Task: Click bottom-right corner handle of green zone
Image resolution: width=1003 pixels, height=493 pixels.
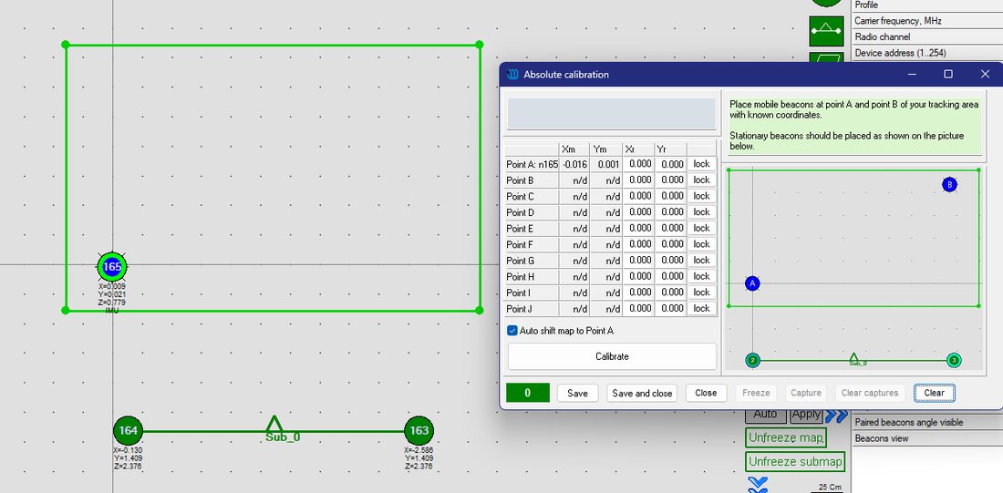Action: [x=479, y=310]
